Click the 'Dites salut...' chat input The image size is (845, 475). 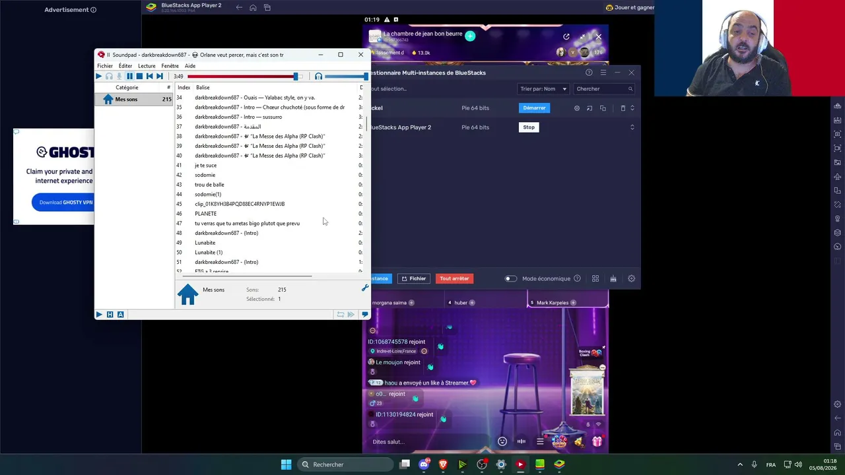[429, 441]
